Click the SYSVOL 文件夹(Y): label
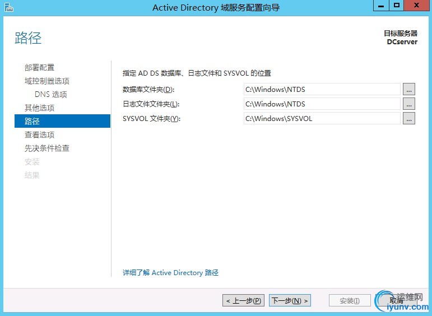Viewport: 432px width, 316px height. coord(151,119)
